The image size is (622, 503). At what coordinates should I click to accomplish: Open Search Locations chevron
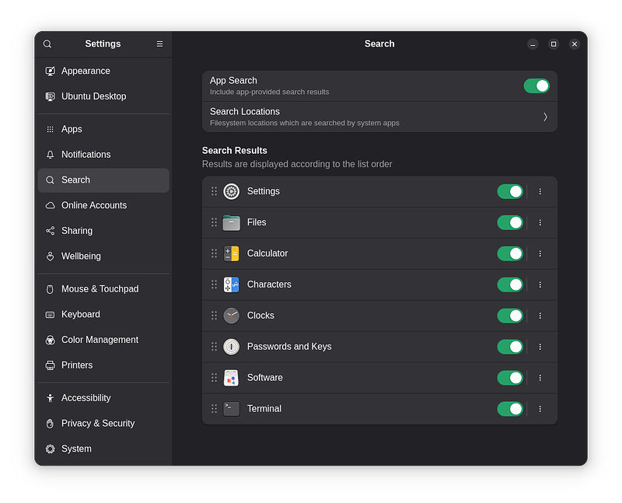point(545,117)
